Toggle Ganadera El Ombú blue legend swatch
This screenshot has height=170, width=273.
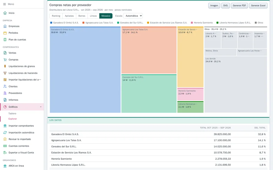tap(51, 23)
